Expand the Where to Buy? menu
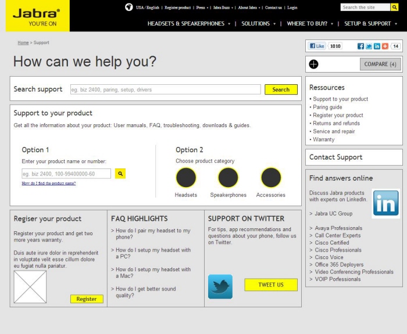The width and height of the screenshot is (407, 334). coord(310,24)
